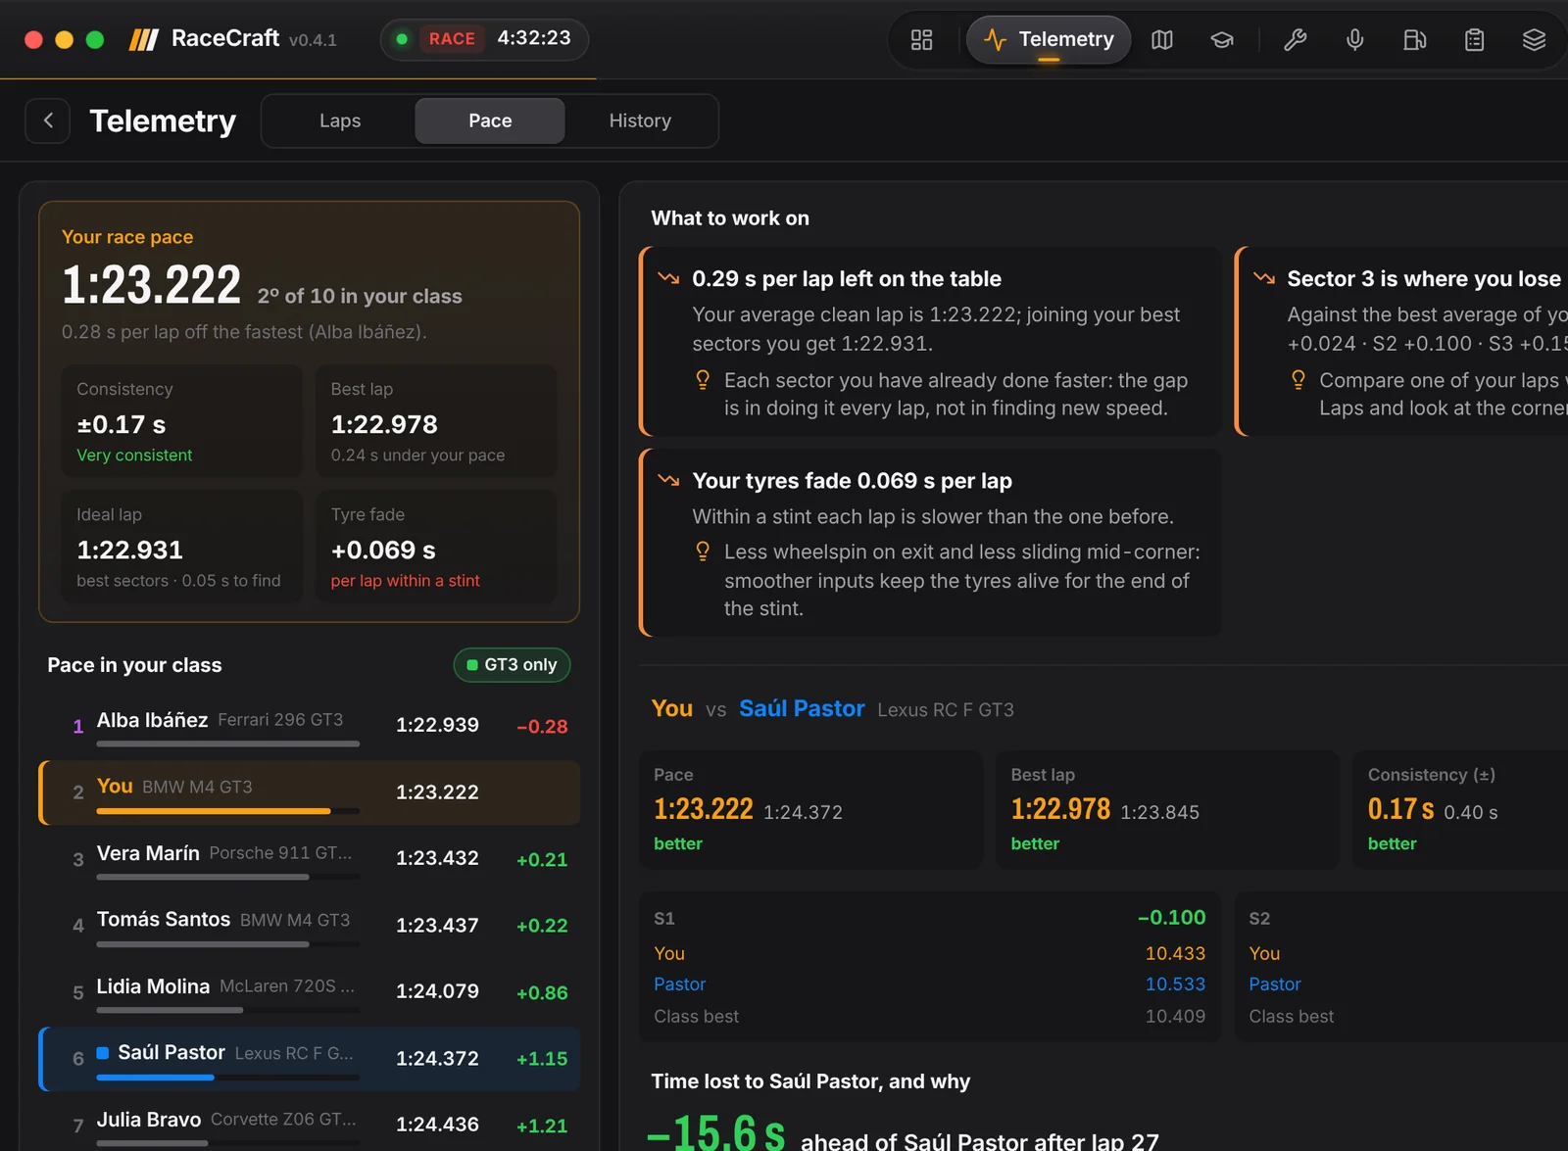Click the RACE session timer badge
Screen dimensions: 1568x1151
click(x=484, y=39)
